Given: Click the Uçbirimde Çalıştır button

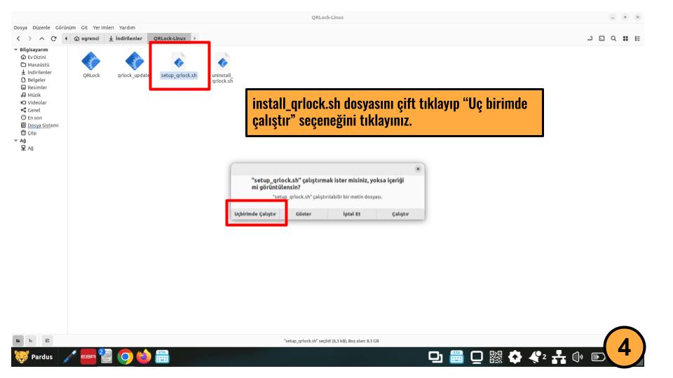Looking at the screenshot, I should (256, 214).
